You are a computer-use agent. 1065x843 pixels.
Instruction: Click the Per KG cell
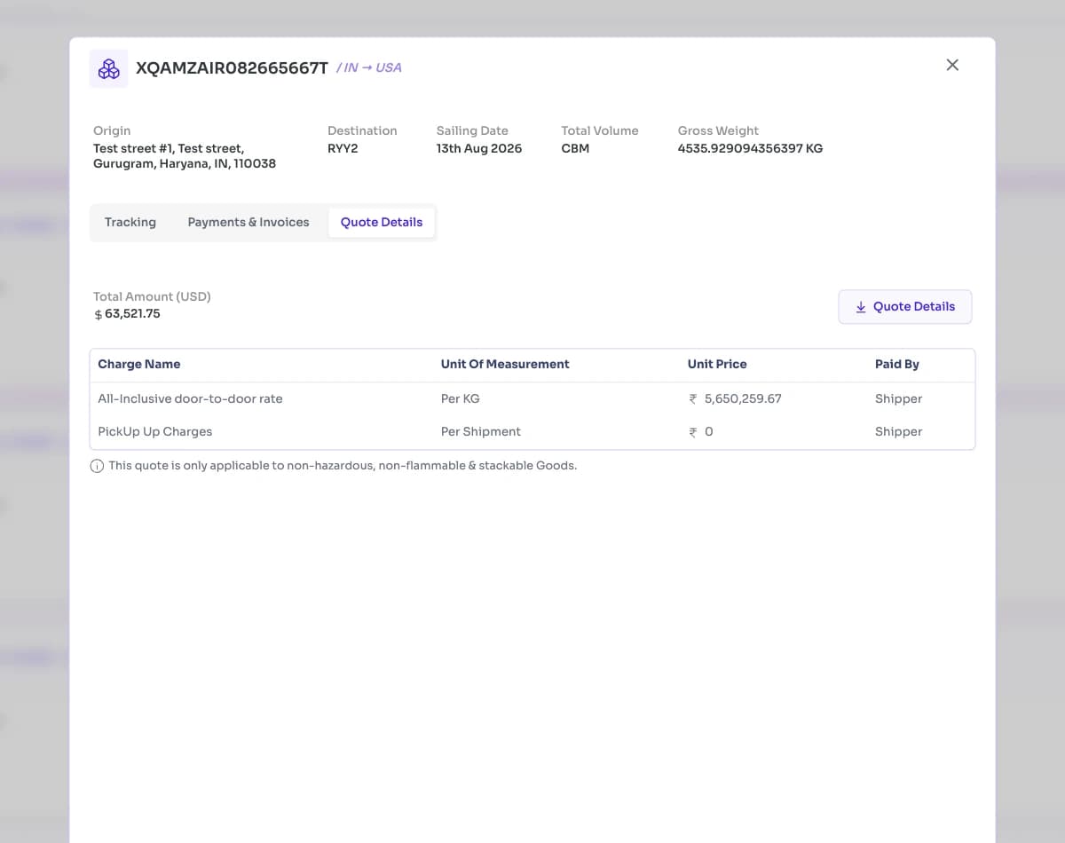(460, 399)
